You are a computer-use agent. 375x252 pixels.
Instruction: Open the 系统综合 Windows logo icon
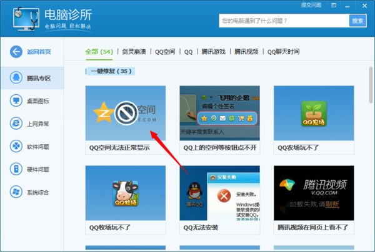16,192
